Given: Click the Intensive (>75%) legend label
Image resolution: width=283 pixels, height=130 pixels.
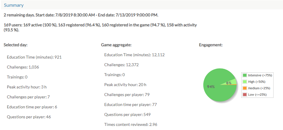Looking at the screenshot, I should [x=260, y=76].
